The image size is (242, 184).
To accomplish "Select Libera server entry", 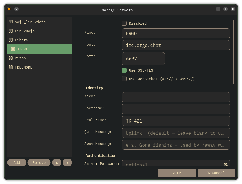I will pyautogui.click(x=40, y=40).
